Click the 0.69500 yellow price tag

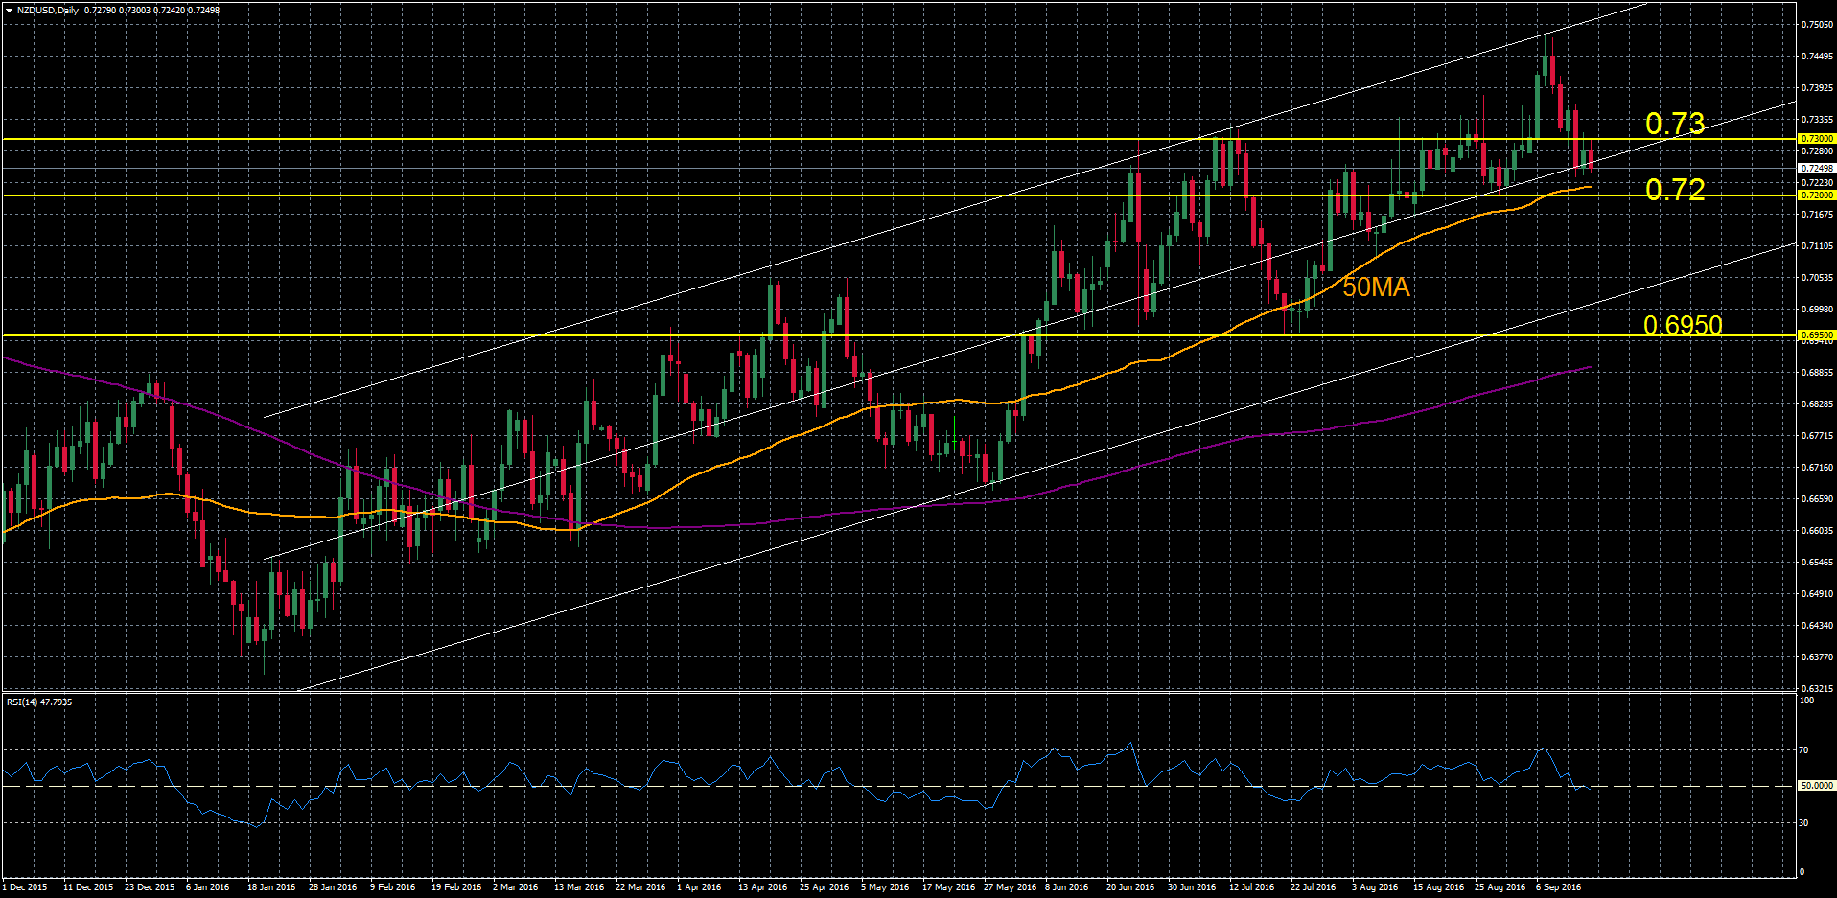(1817, 335)
